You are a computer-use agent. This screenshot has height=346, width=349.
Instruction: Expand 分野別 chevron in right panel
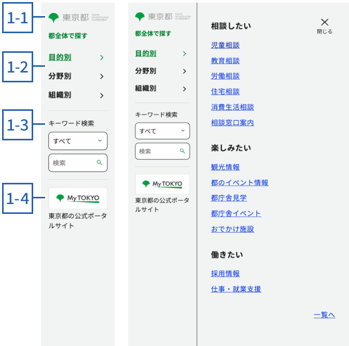coord(184,71)
